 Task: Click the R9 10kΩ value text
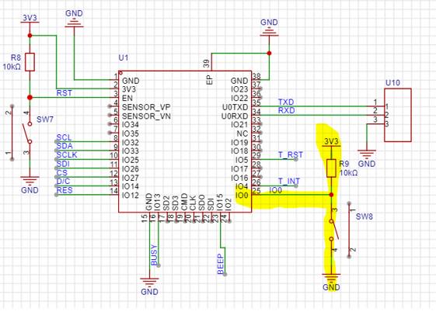pyautogui.click(x=348, y=173)
